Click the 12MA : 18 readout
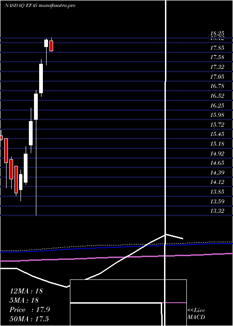This screenshot has width=233, height=326. point(26,291)
